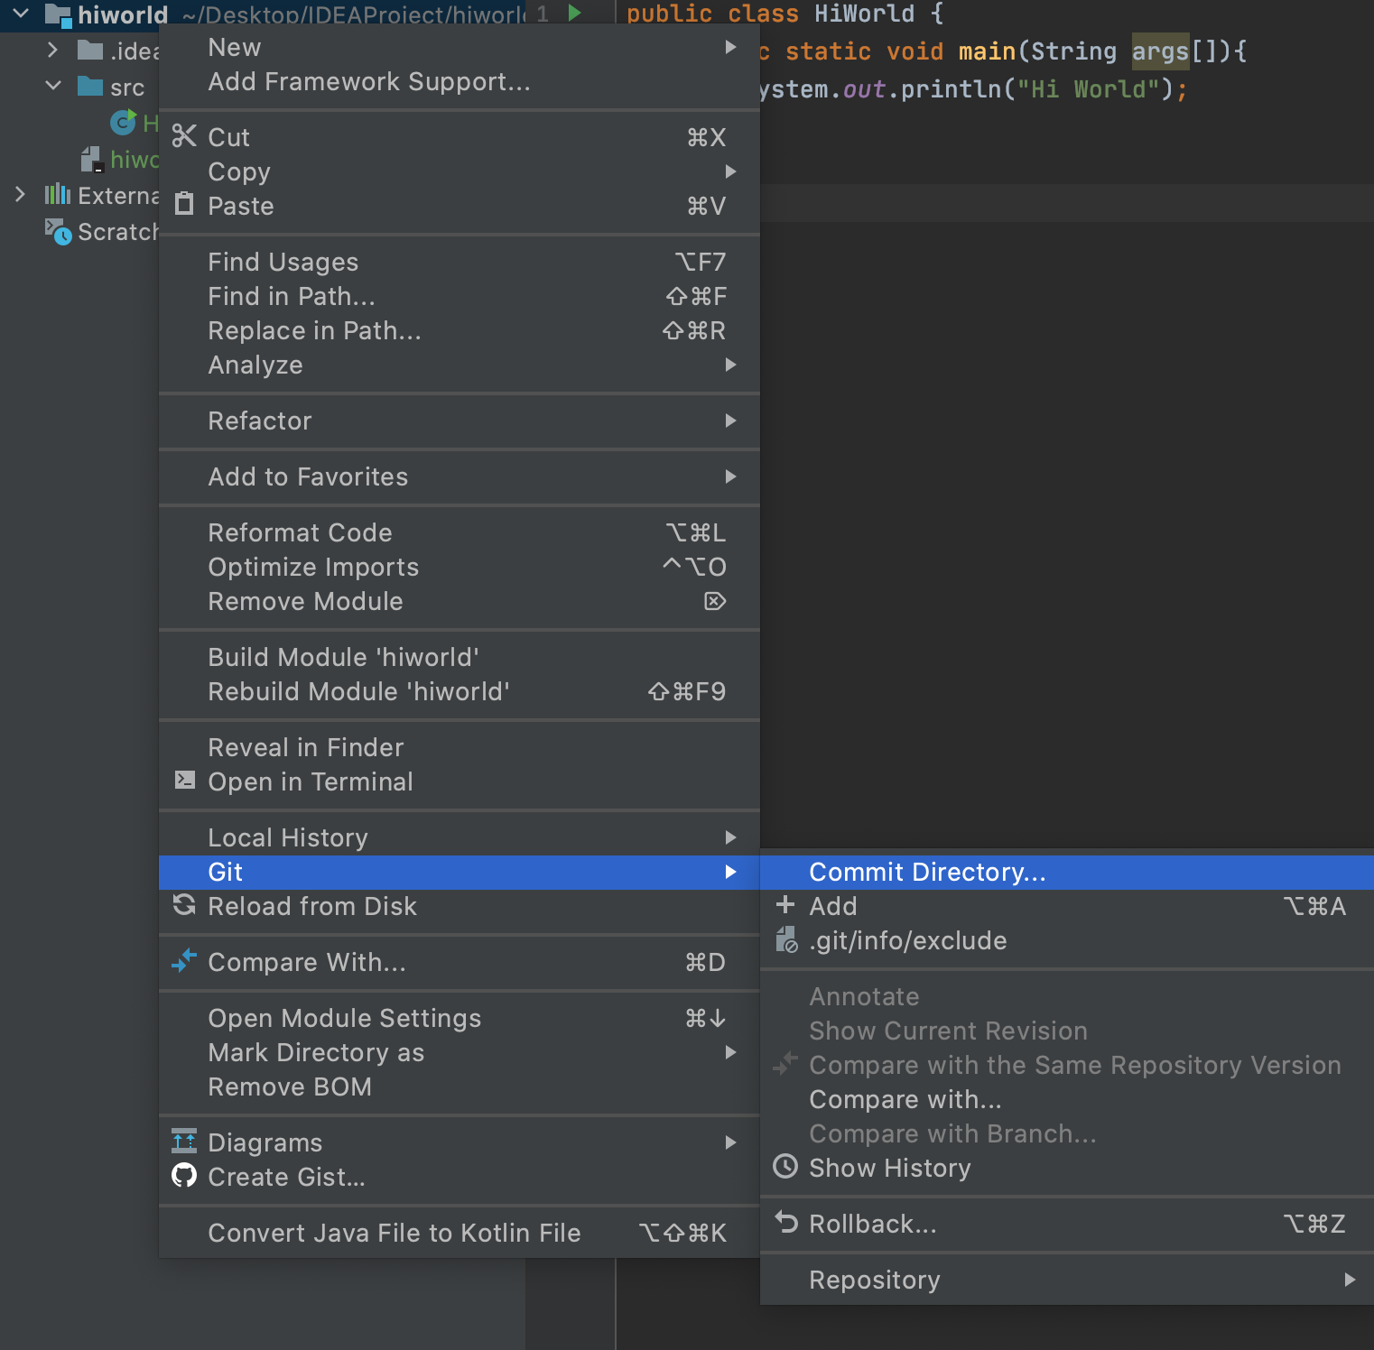Choose Reveal in Finder

(459, 747)
